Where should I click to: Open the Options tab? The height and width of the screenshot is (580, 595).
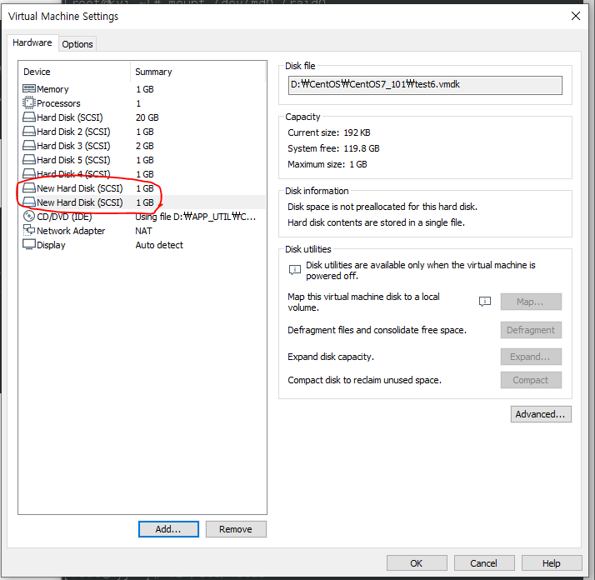pyautogui.click(x=77, y=44)
